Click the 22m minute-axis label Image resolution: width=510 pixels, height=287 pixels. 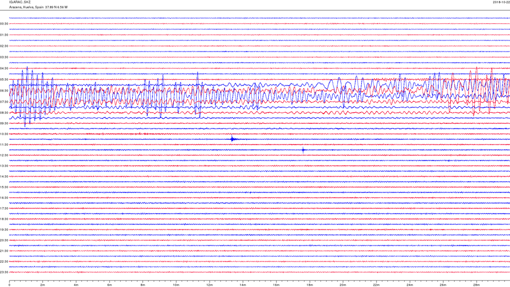point(376,285)
